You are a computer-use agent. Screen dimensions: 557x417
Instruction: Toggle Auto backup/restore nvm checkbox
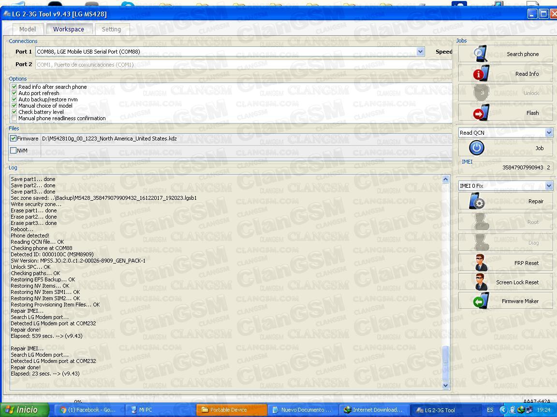[x=14, y=99]
